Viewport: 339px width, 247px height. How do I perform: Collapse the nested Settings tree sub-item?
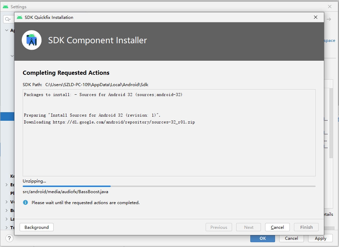pyautogui.click(x=12, y=56)
